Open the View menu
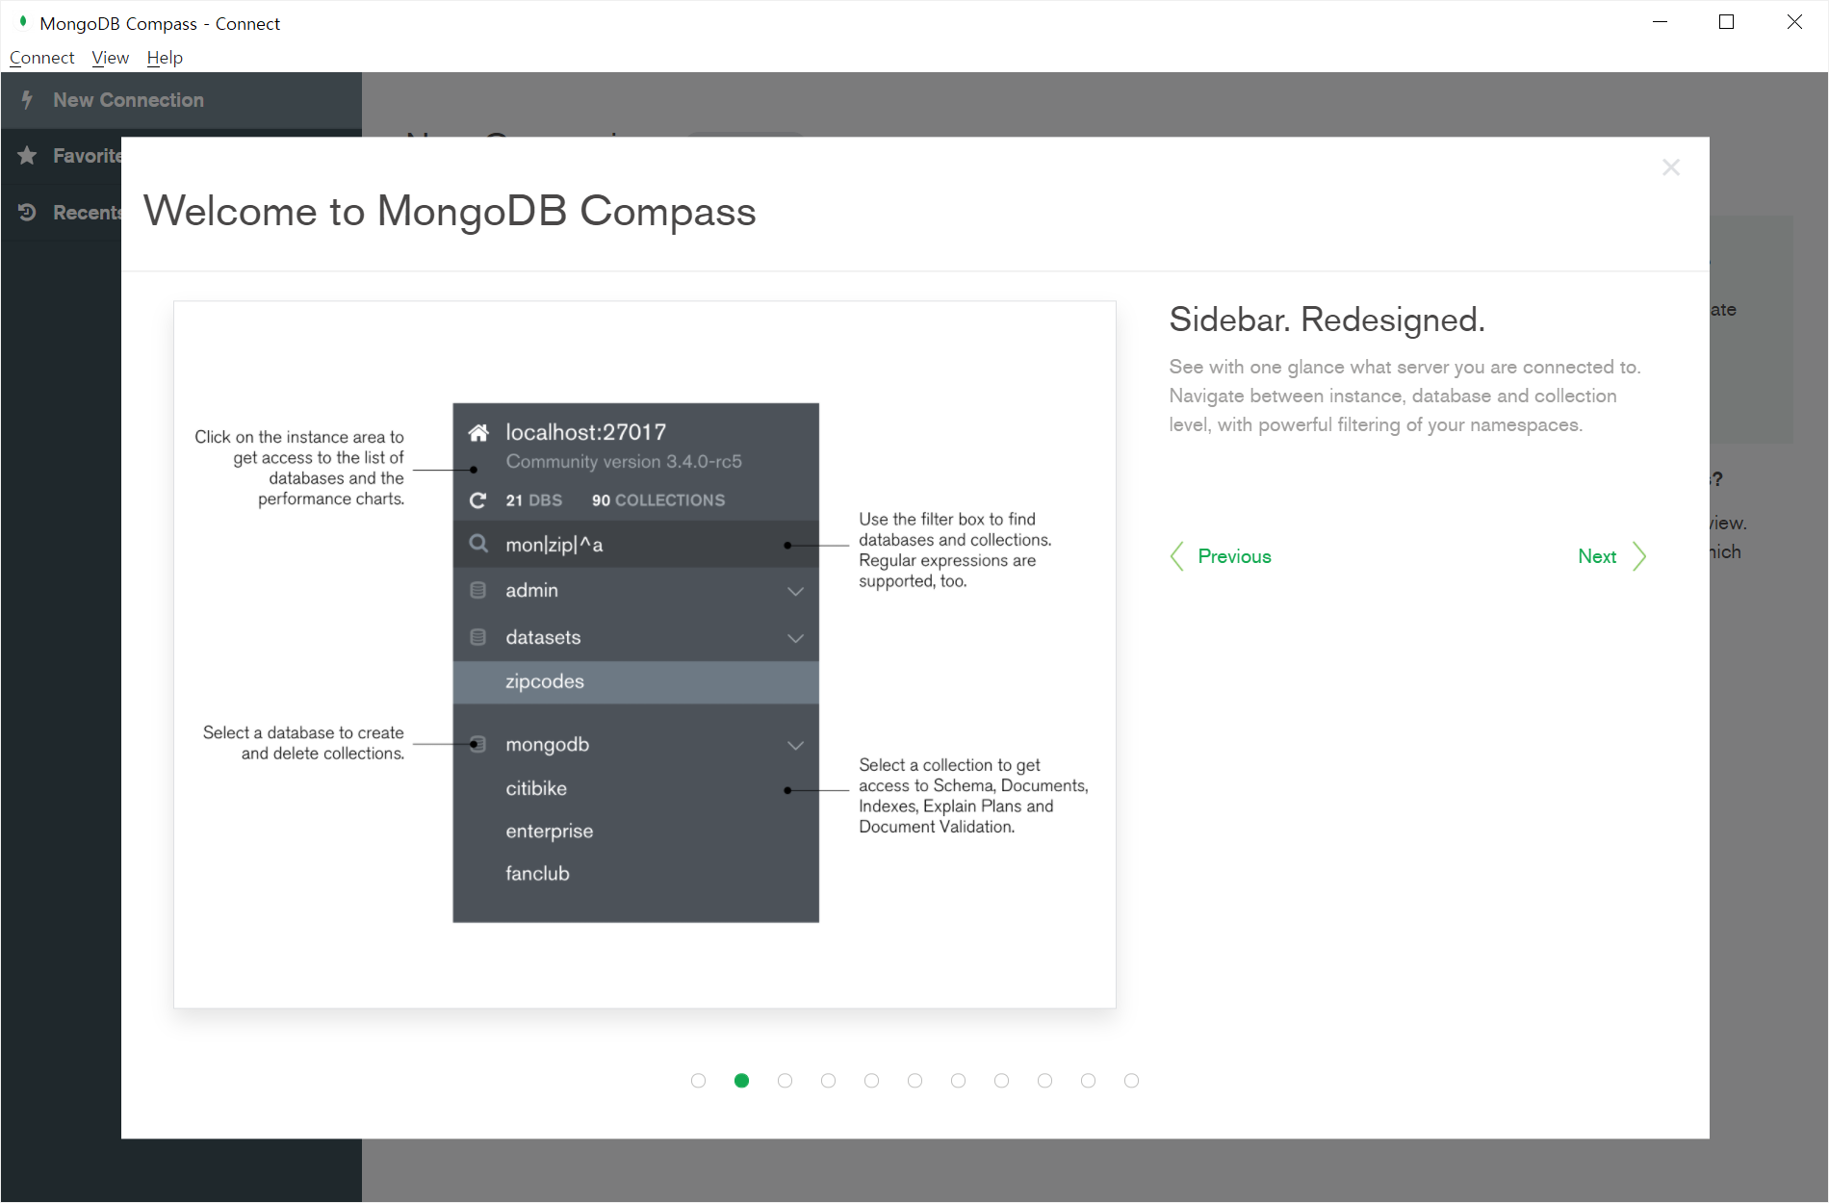 pyautogui.click(x=110, y=58)
